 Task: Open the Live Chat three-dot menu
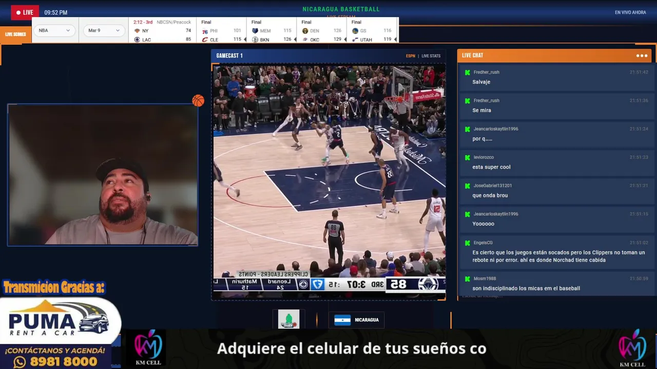[x=642, y=55]
